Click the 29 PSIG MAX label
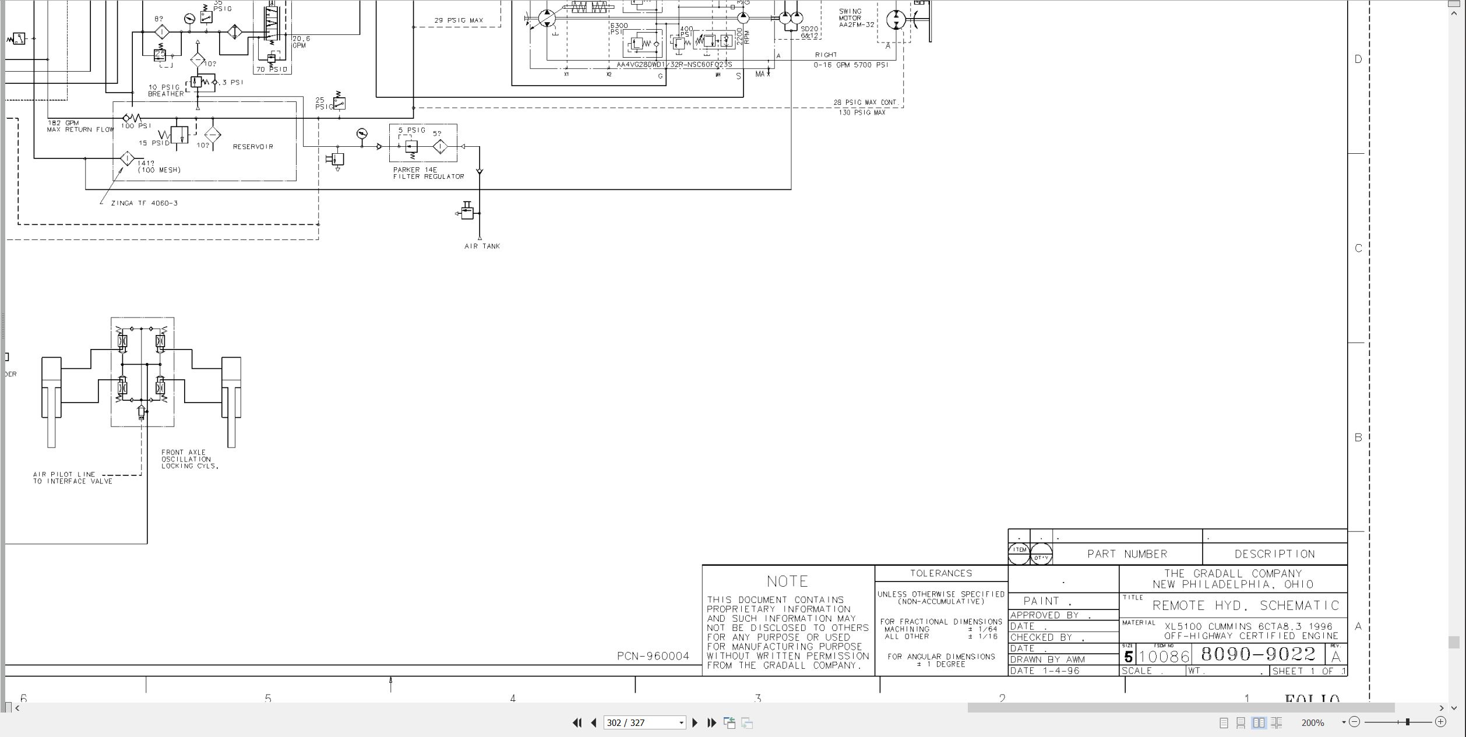The image size is (1466, 737). (459, 20)
